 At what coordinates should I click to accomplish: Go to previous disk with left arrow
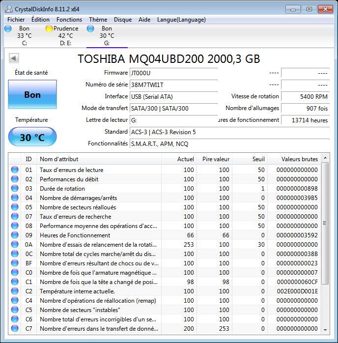[x=14, y=58]
